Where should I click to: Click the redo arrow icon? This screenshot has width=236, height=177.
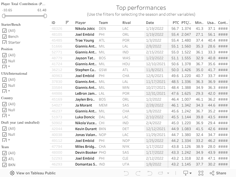pyautogui.click(x=137, y=173)
